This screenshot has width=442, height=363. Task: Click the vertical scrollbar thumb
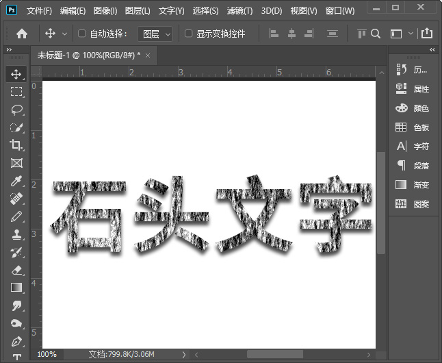tap(381, 203)
